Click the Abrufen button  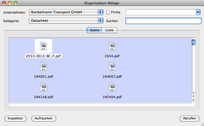tap(189, 118)
